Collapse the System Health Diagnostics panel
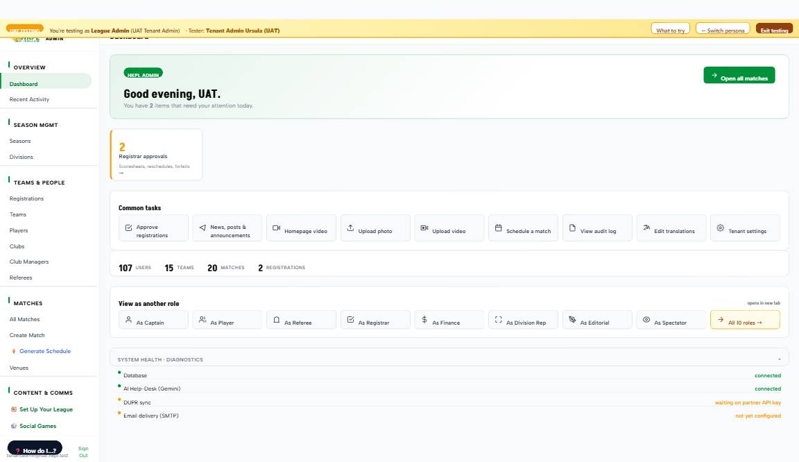This screenshot has width=799, height=462. pyautogui.click(x=779, y=359)
